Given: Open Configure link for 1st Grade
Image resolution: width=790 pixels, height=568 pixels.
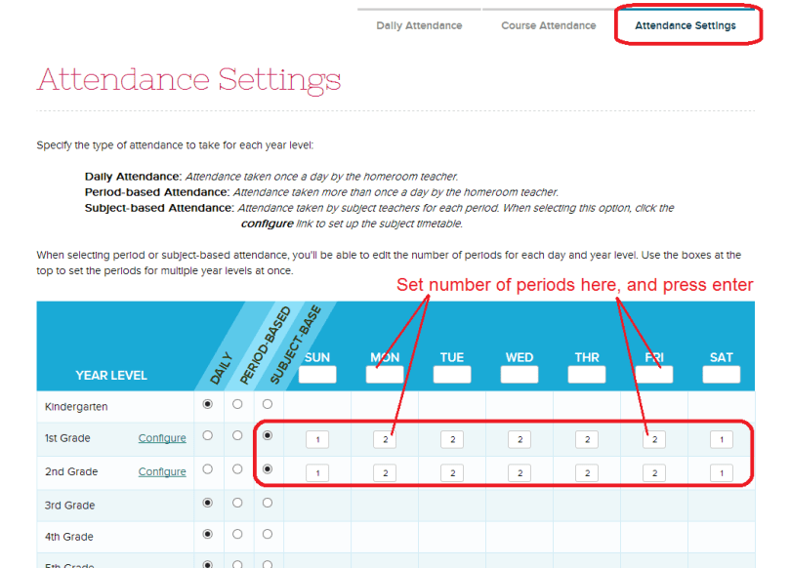Looking at the screenshot, I should (x=161, y=438).
